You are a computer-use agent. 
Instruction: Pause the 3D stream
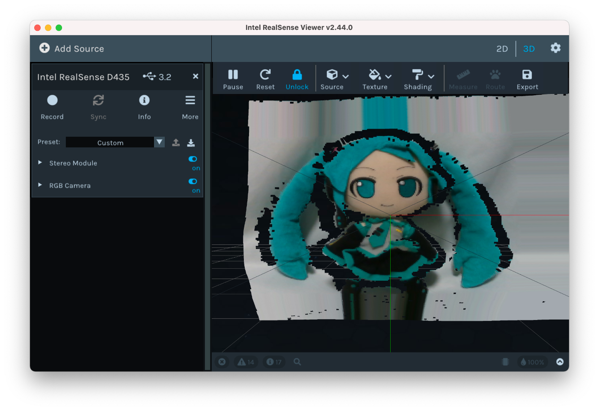coord(233,79)
